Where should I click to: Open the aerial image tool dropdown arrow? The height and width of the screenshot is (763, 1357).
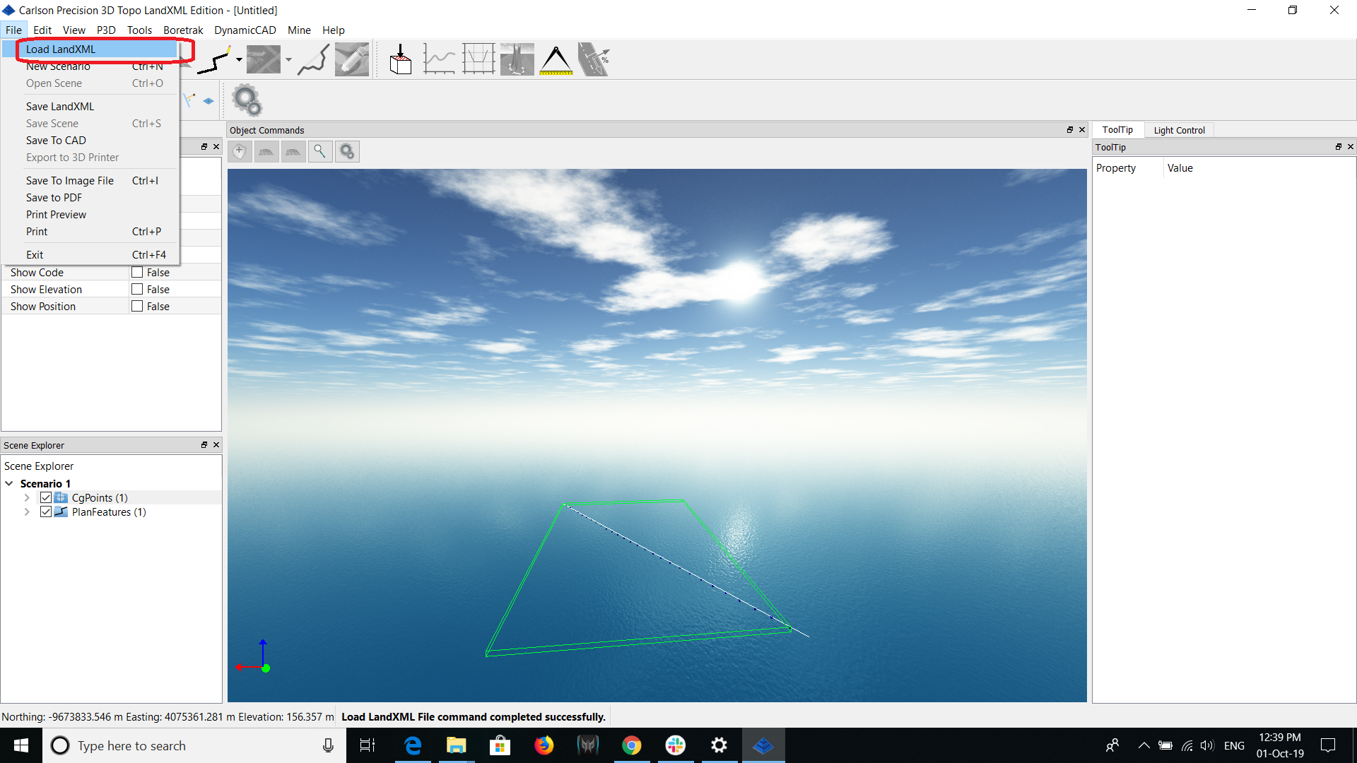(x=288, y=59)
